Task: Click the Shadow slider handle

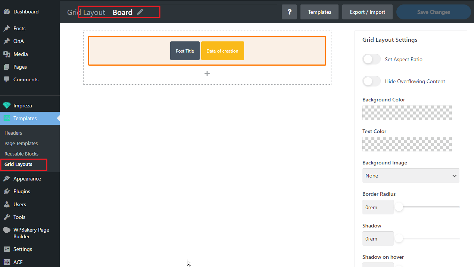Action: tap(399, 238)
